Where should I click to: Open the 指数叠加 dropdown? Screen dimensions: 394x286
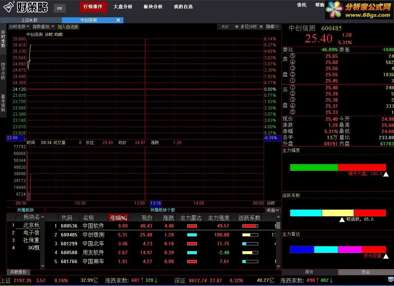coord(43,27)
